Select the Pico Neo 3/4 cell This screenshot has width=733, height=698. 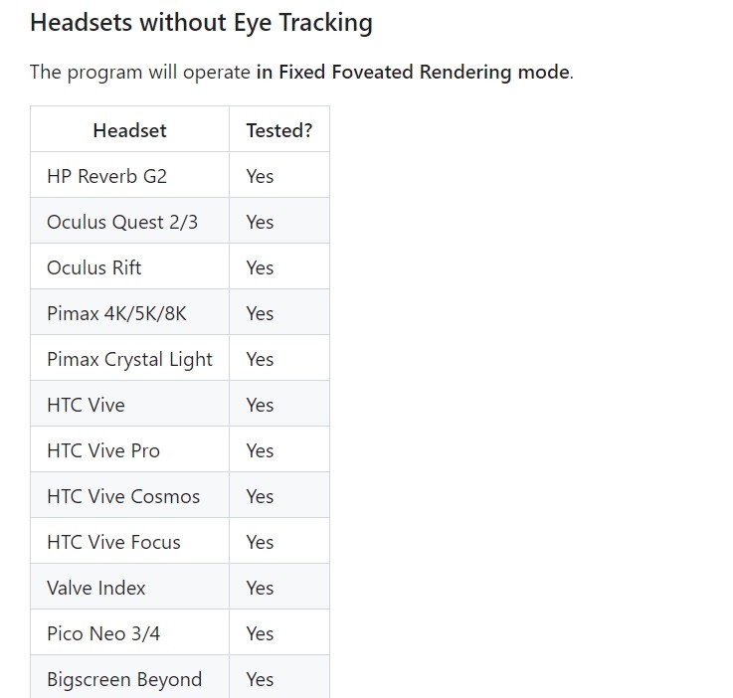[x=129, y=634]
